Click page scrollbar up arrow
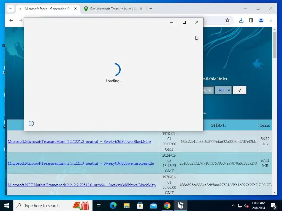Screen dimensions: 282x211 click(275, 29)
